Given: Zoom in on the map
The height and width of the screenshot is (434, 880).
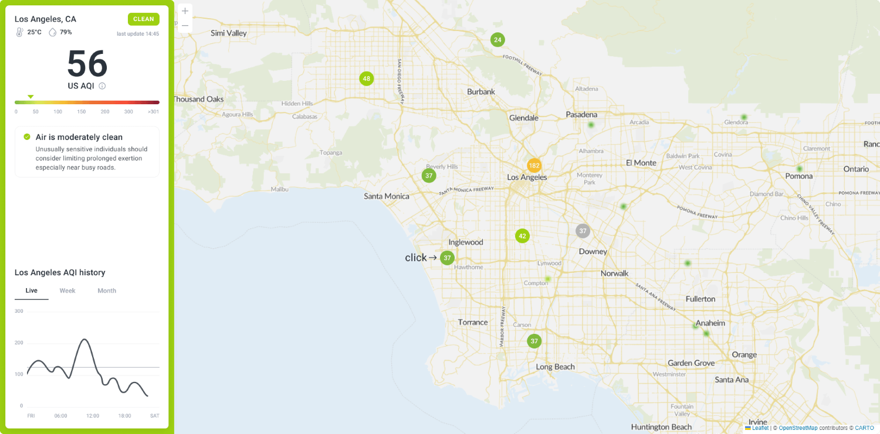Looking at the screenshot, I should click(185, 11).
